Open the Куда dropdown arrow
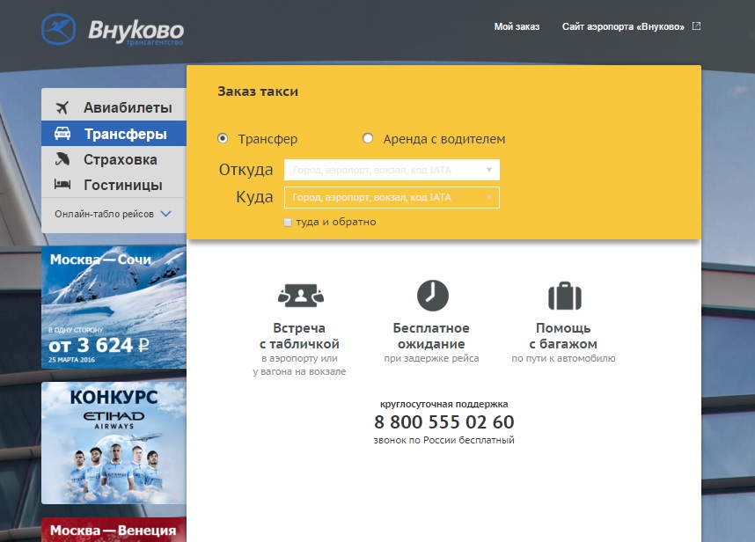This screenshot has width=755, height=542. [489, 198]
